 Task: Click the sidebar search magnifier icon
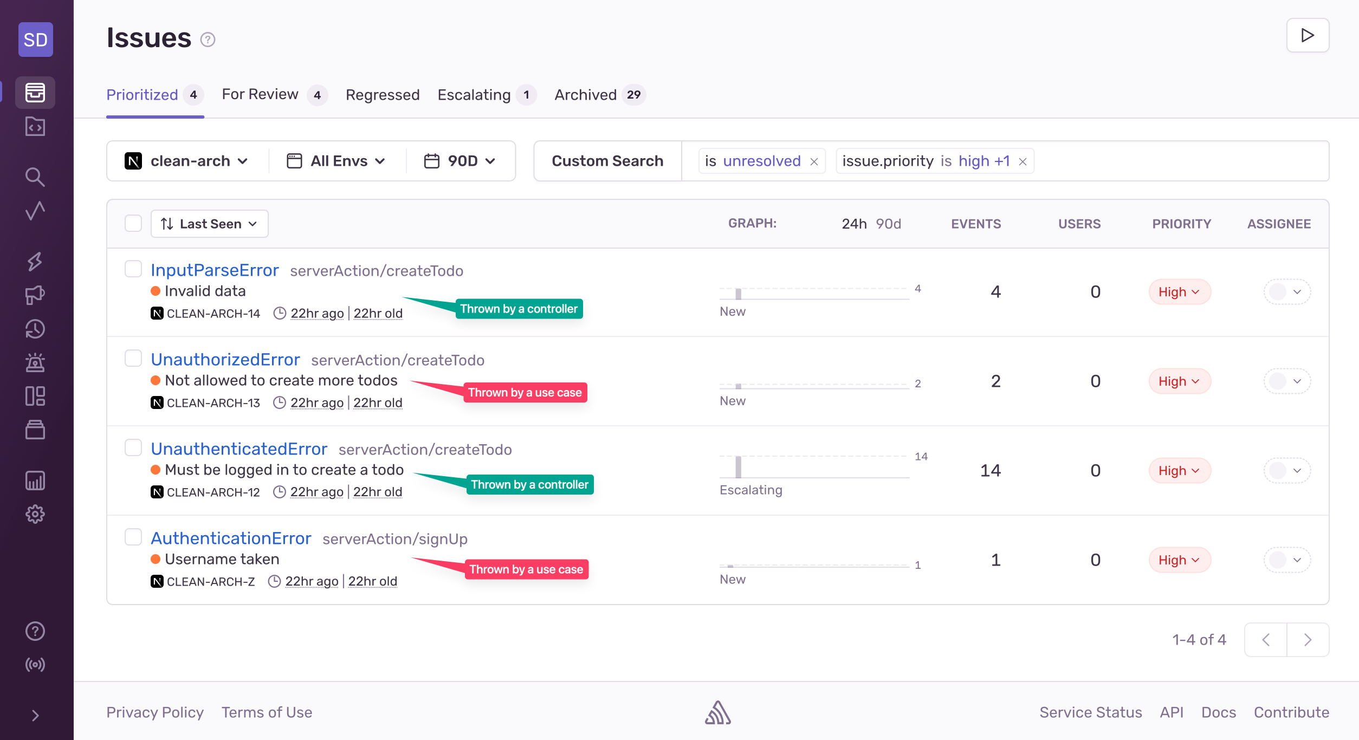click(35, 177)
